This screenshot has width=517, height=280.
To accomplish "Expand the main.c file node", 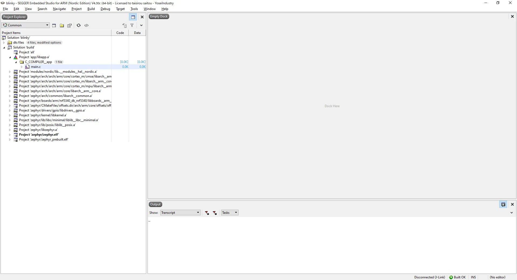I will [22, 67].
